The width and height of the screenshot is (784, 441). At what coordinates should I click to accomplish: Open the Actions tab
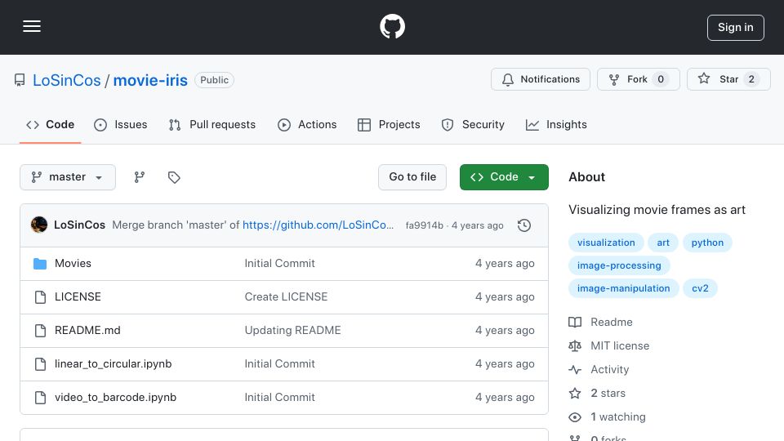click(307, 124)
